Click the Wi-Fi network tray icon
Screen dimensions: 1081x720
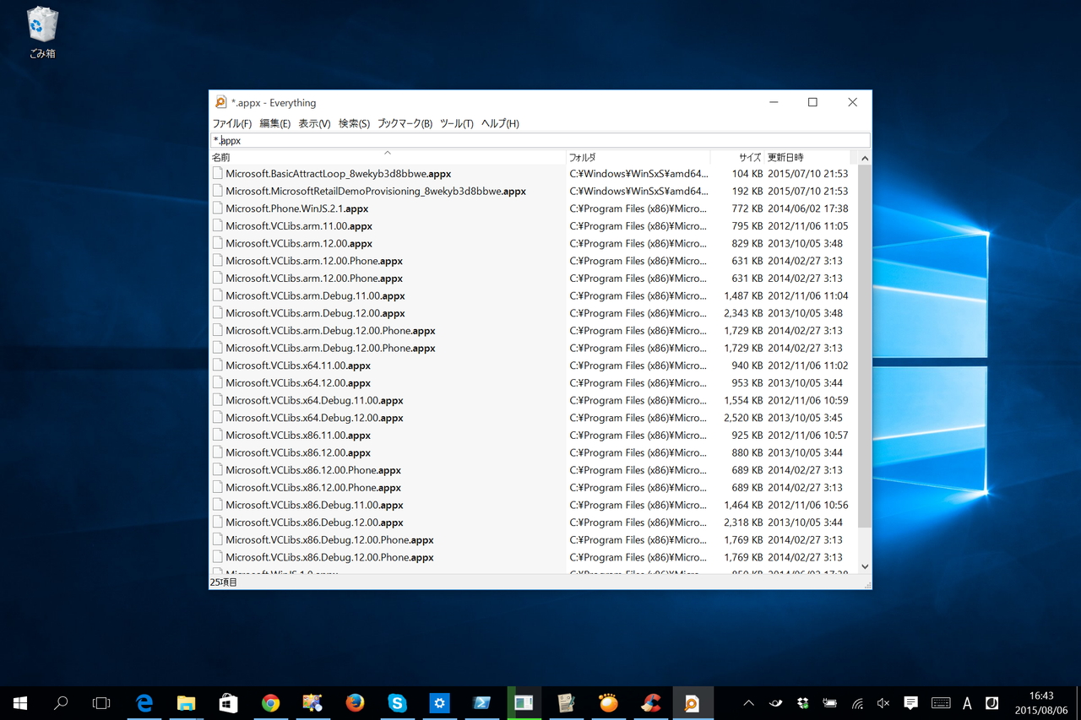click(857, 703)
